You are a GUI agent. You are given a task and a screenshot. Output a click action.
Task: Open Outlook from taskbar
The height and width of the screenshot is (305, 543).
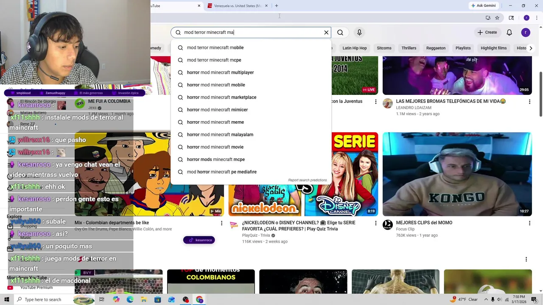171,299
